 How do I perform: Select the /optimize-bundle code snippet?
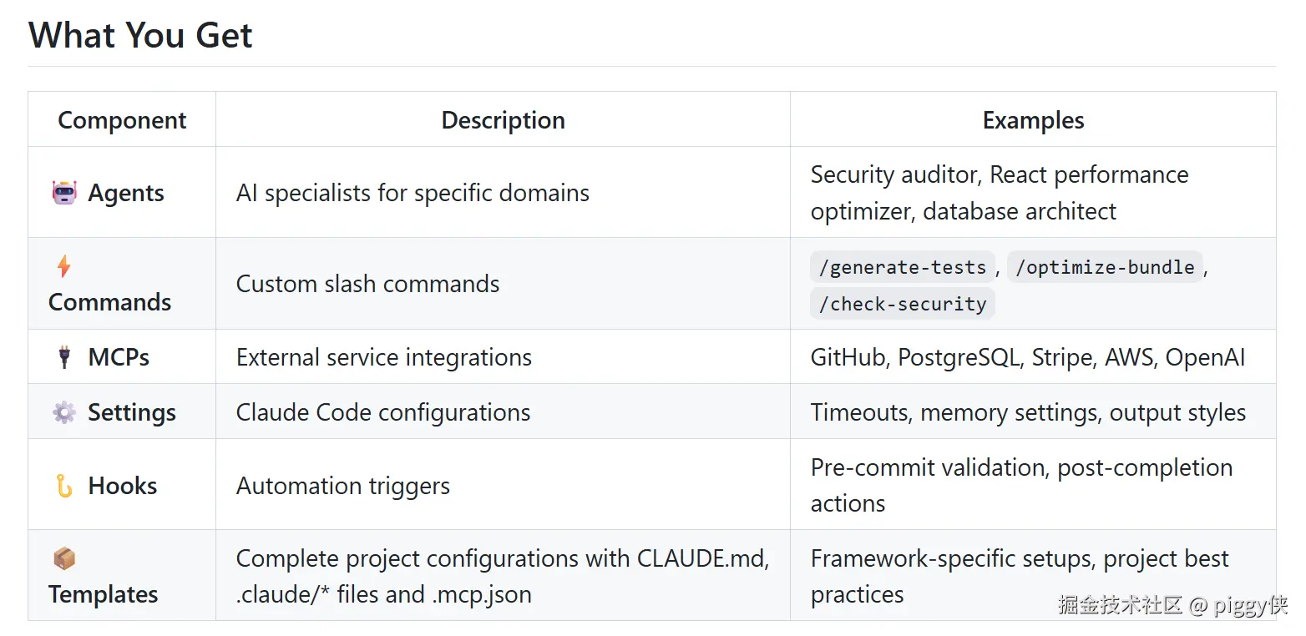pos(1105,267)
